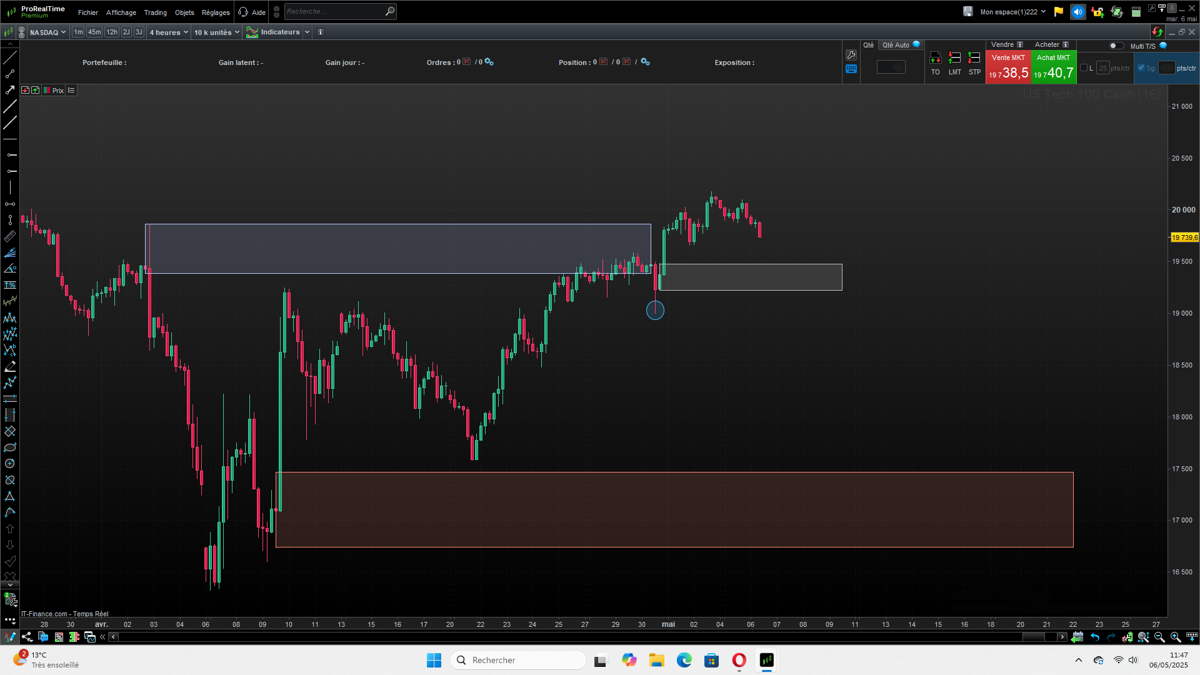Uncheck the Sg stop checkbox

point(1141,67)
